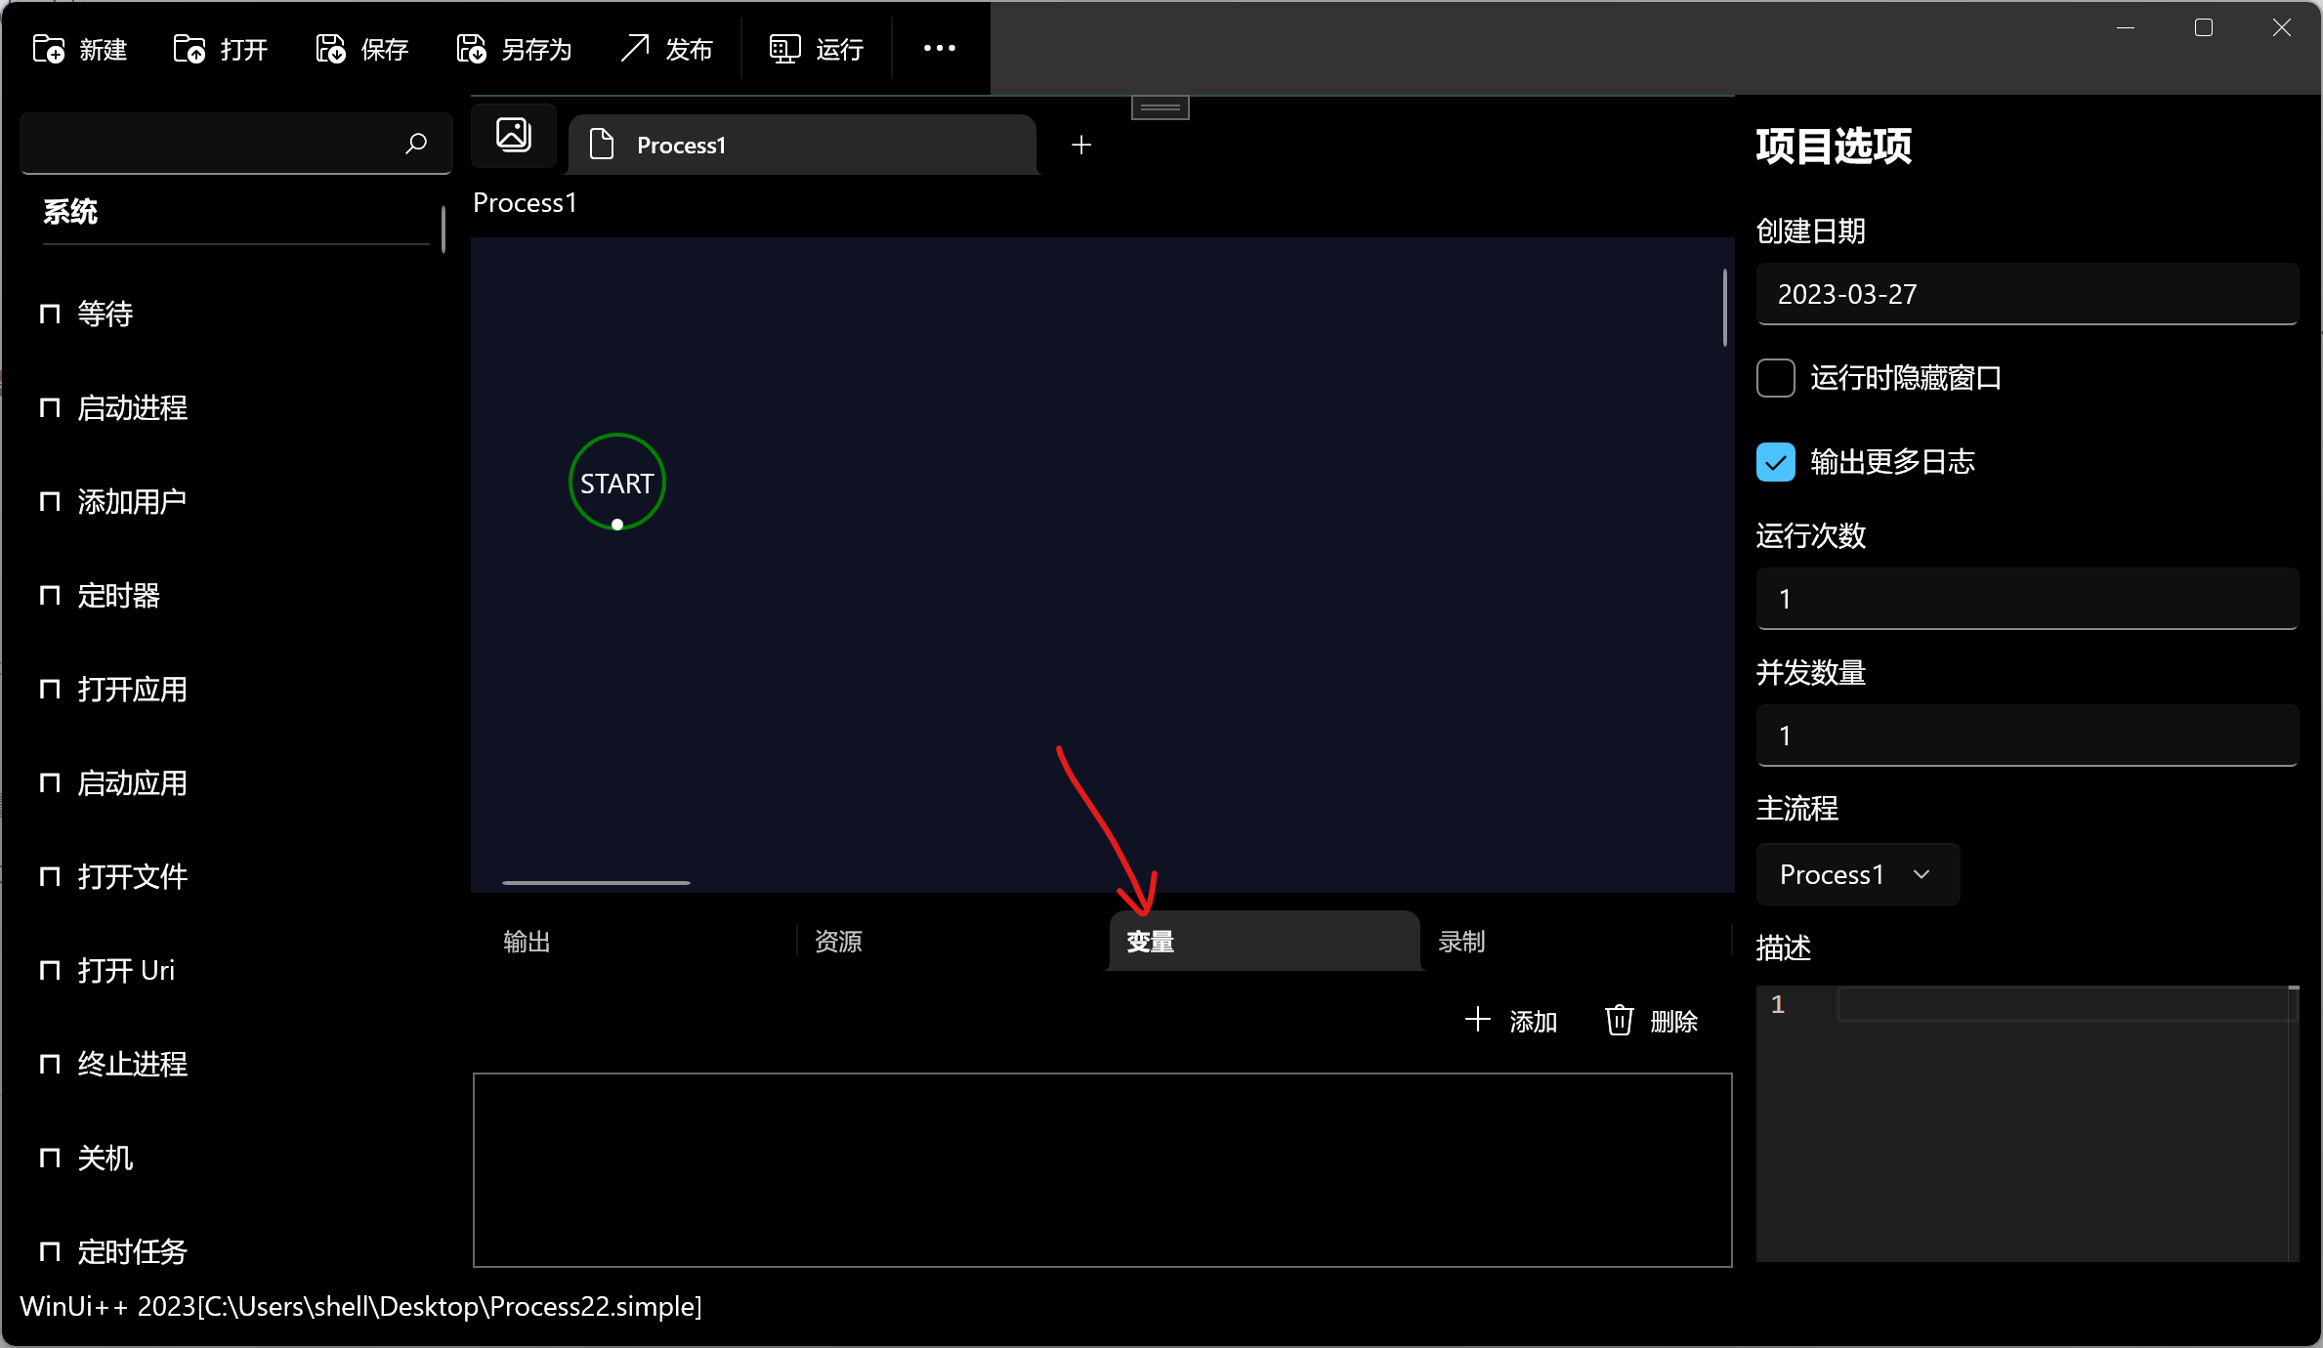Click the 打开 (Open) file icon

[x=190, y=49]
